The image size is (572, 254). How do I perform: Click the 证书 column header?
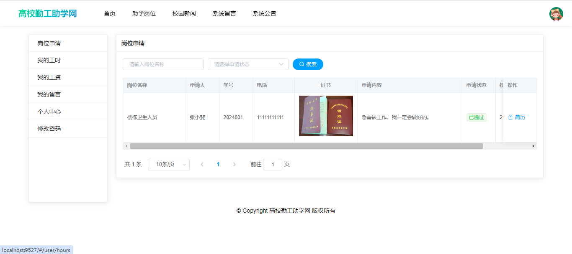(x=326, y=85)
